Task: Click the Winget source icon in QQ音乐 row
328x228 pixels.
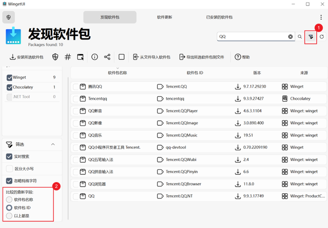Action: [x=285, y=135]
